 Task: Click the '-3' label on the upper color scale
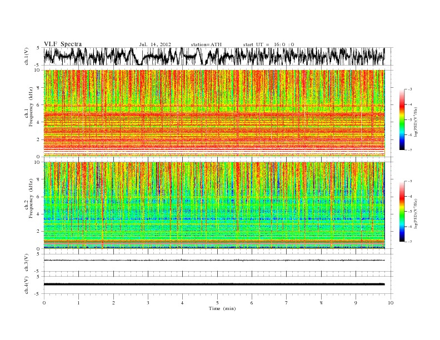coord(410,89)
